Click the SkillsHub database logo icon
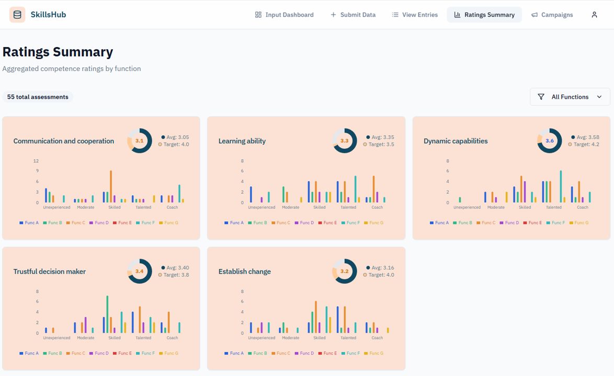Screen dimensions: 614x376 click(x=17, y=15)
